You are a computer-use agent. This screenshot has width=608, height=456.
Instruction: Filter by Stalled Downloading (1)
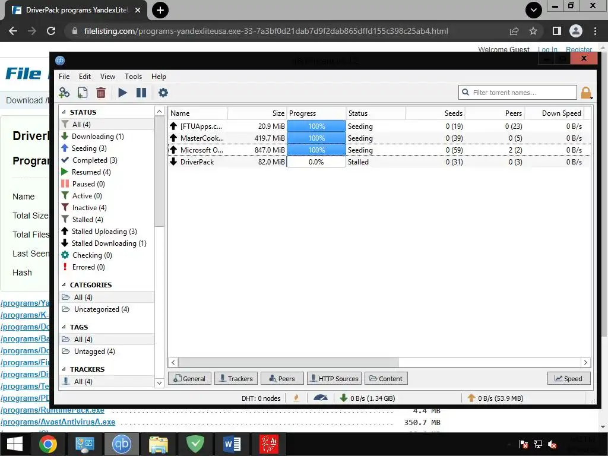(x=109, y=243)
